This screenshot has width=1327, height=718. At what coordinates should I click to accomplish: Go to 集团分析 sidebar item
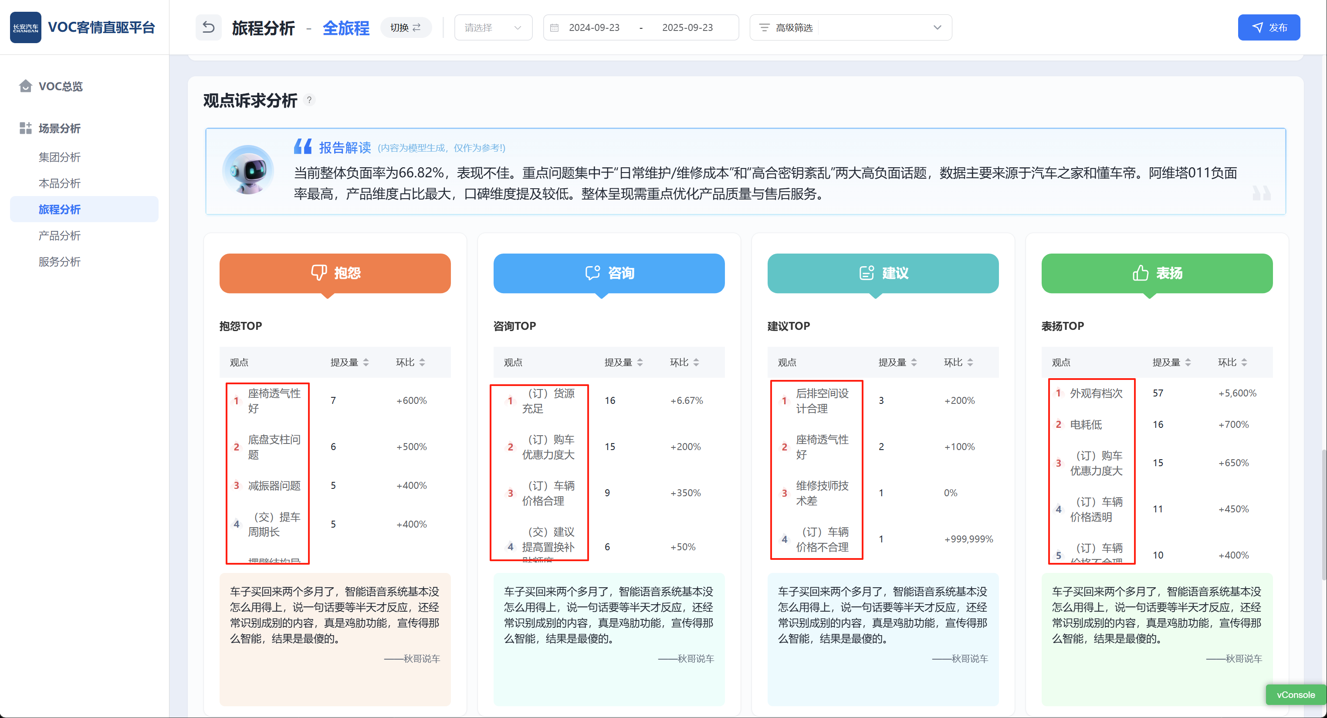coord(59,157)
